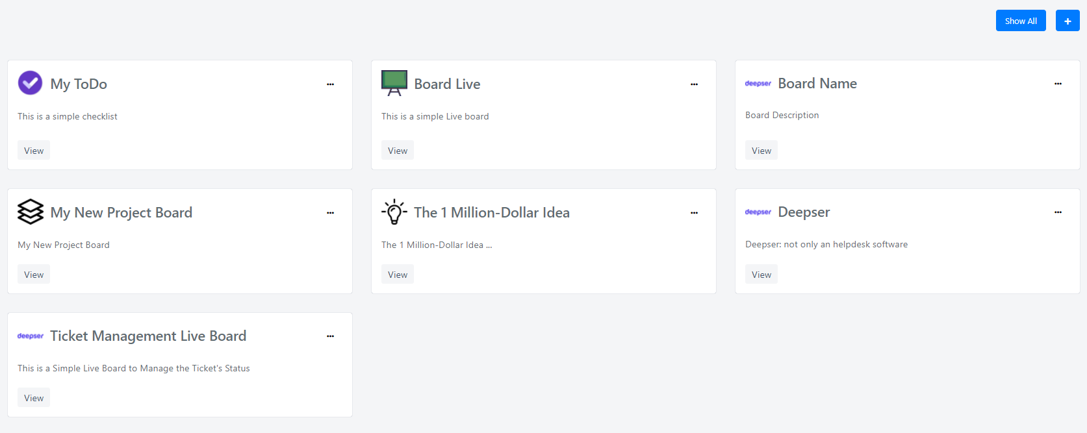The height and width of the screenshot is (433, 1087).
Task: Open the options menu for My ToDo
Action: 330,84
